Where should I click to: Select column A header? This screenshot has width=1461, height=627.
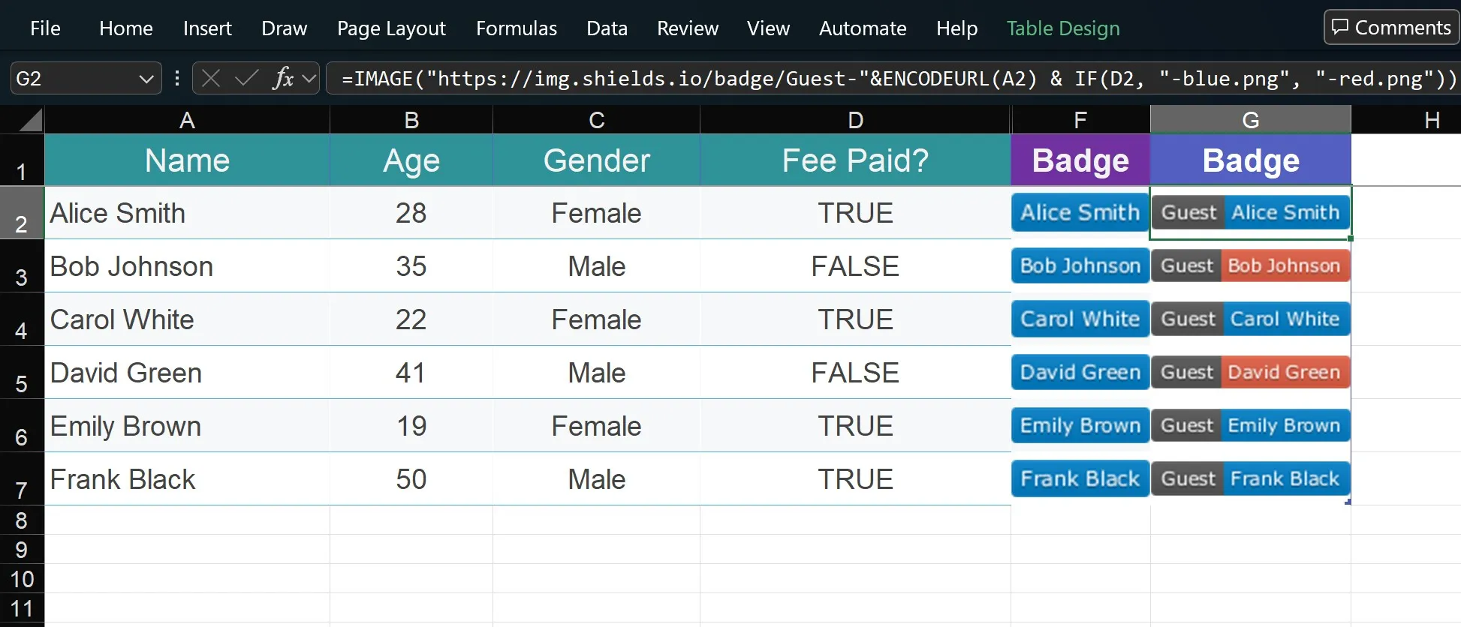[187, 120]
